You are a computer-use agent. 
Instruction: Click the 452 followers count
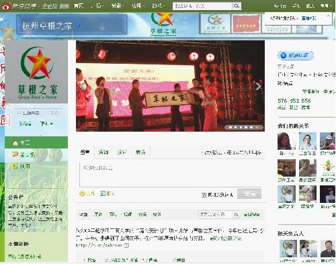click(294, 101)
